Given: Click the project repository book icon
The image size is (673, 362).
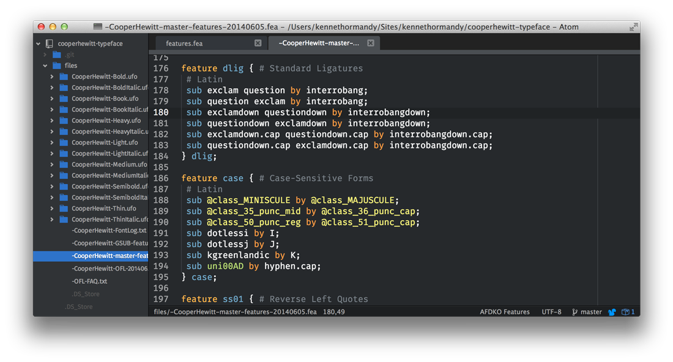Looking at the screenshot, I should point(50,43).
